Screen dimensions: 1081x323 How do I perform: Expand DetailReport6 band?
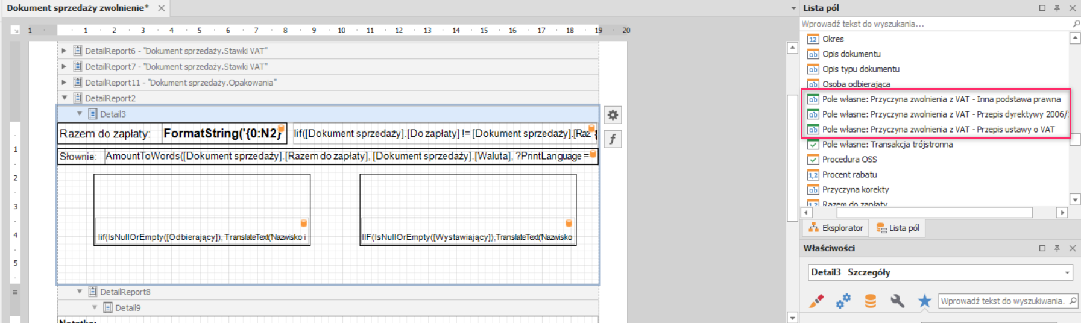coord(64,51)
